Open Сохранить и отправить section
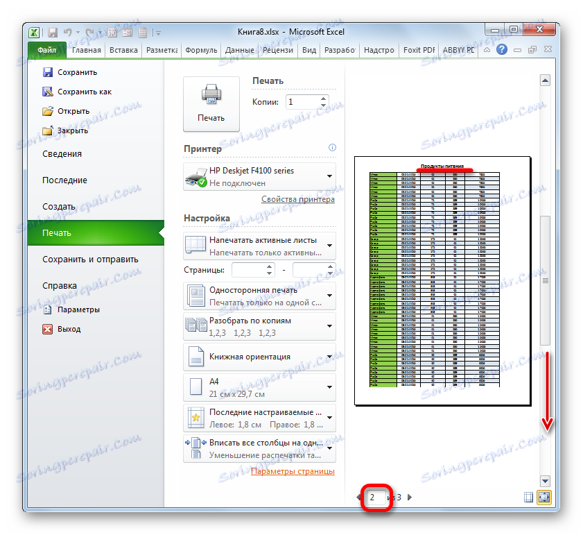This screenshot has height=535, width=583. pyautogui.click(x=90, y=259)
